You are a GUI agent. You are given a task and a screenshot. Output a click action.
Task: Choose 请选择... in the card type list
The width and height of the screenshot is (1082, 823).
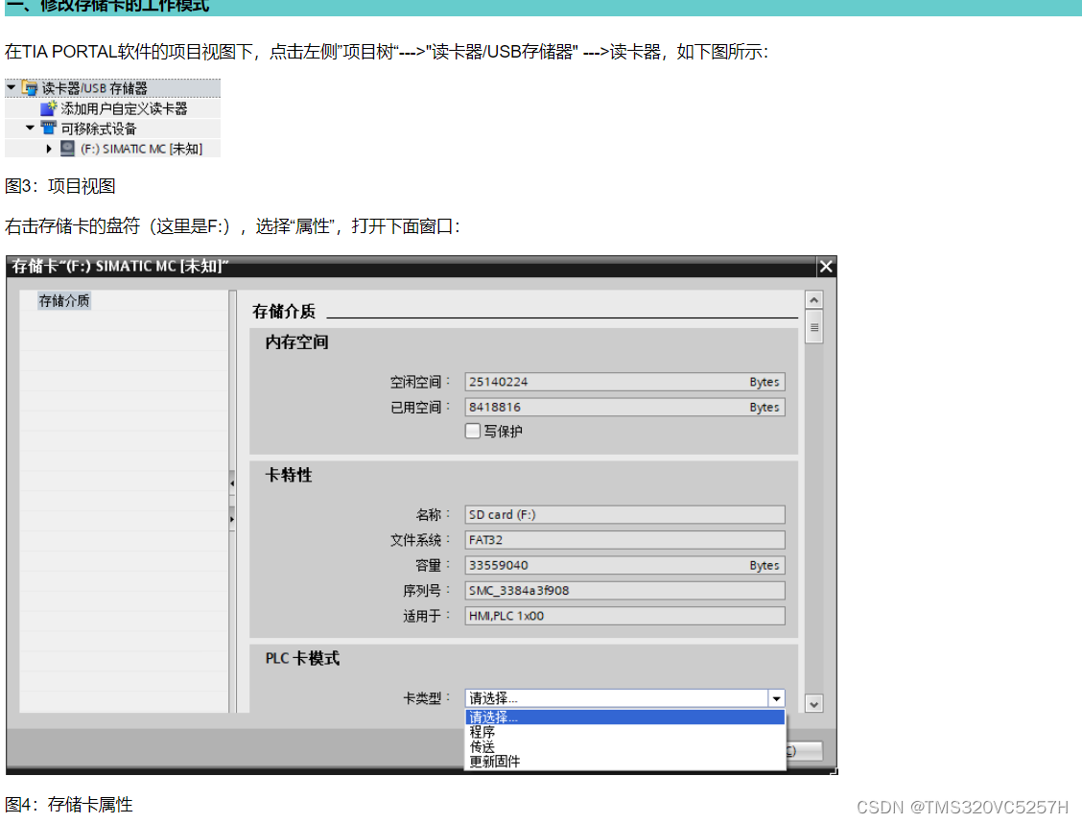(x=625, y=717)
